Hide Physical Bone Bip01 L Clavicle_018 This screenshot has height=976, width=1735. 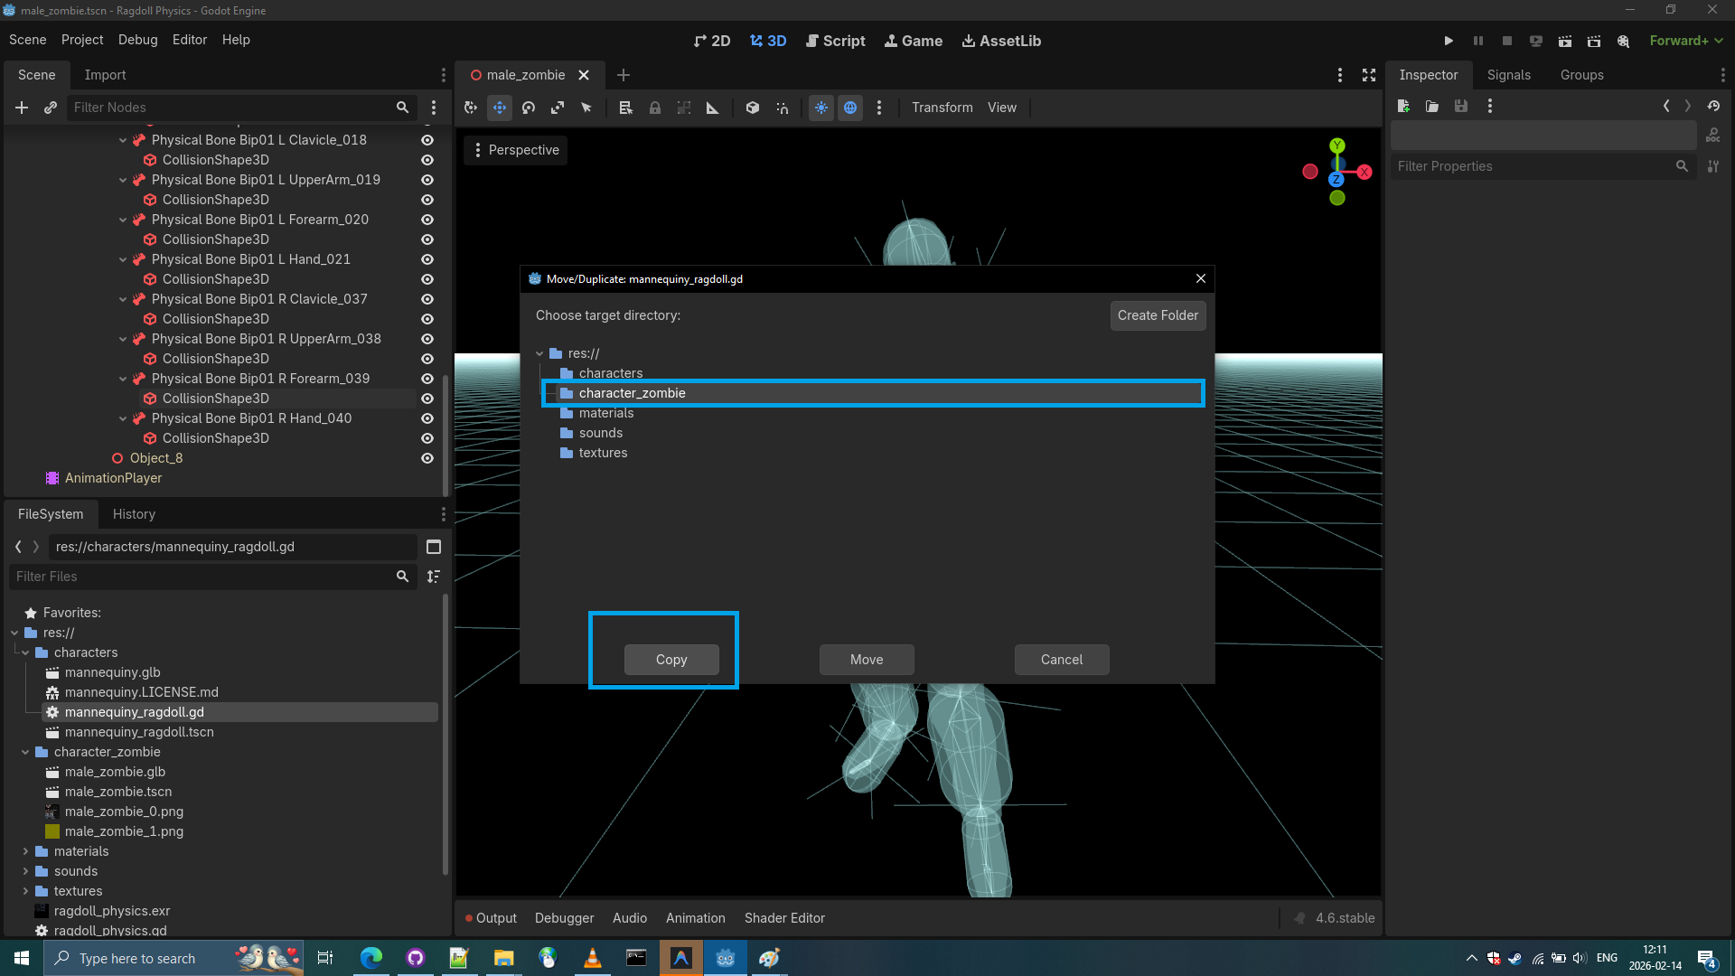pyautogui.click(x=427, y=140)
